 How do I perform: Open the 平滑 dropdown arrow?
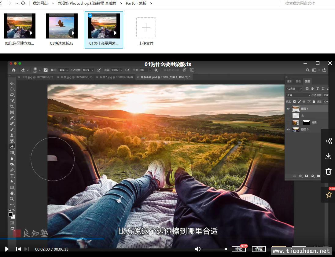[150, 70]
